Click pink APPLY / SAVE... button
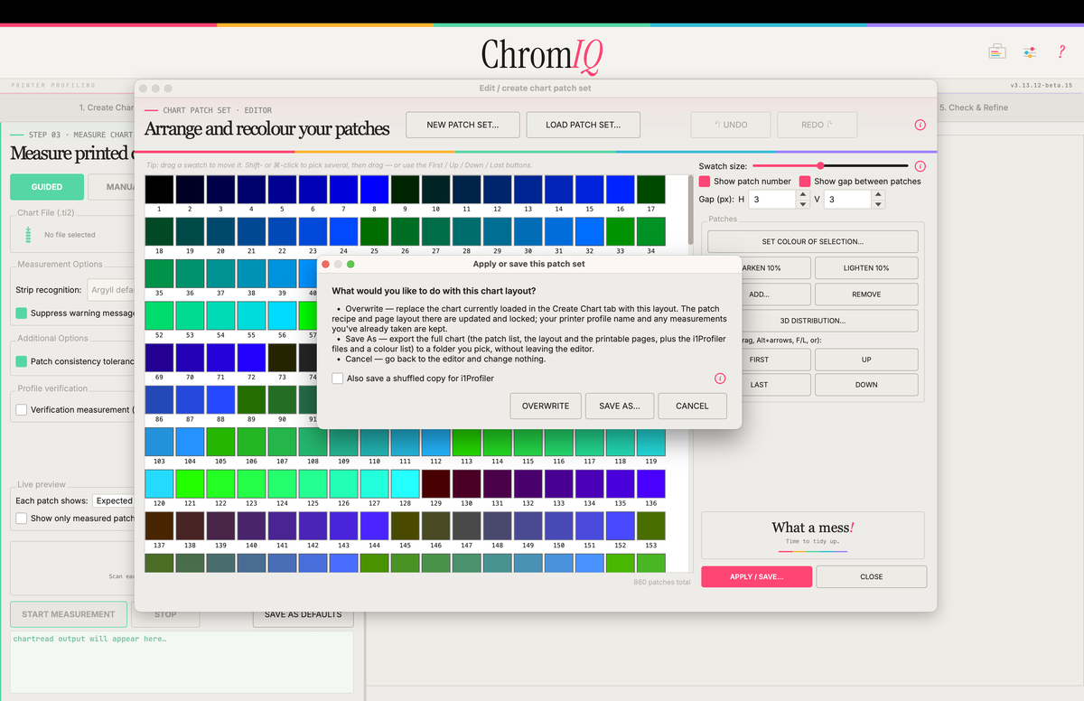The image size is (1084, 701). [x=757, y=576]
